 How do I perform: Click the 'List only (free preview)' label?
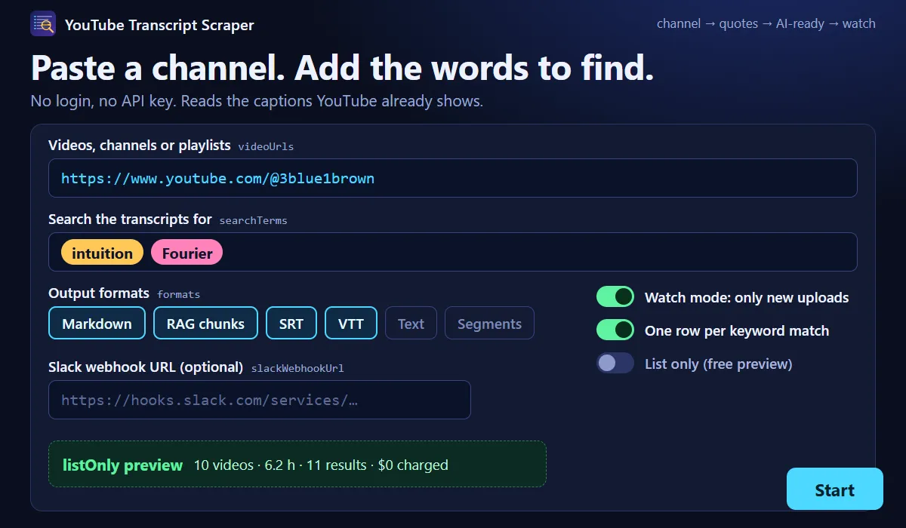719,364
